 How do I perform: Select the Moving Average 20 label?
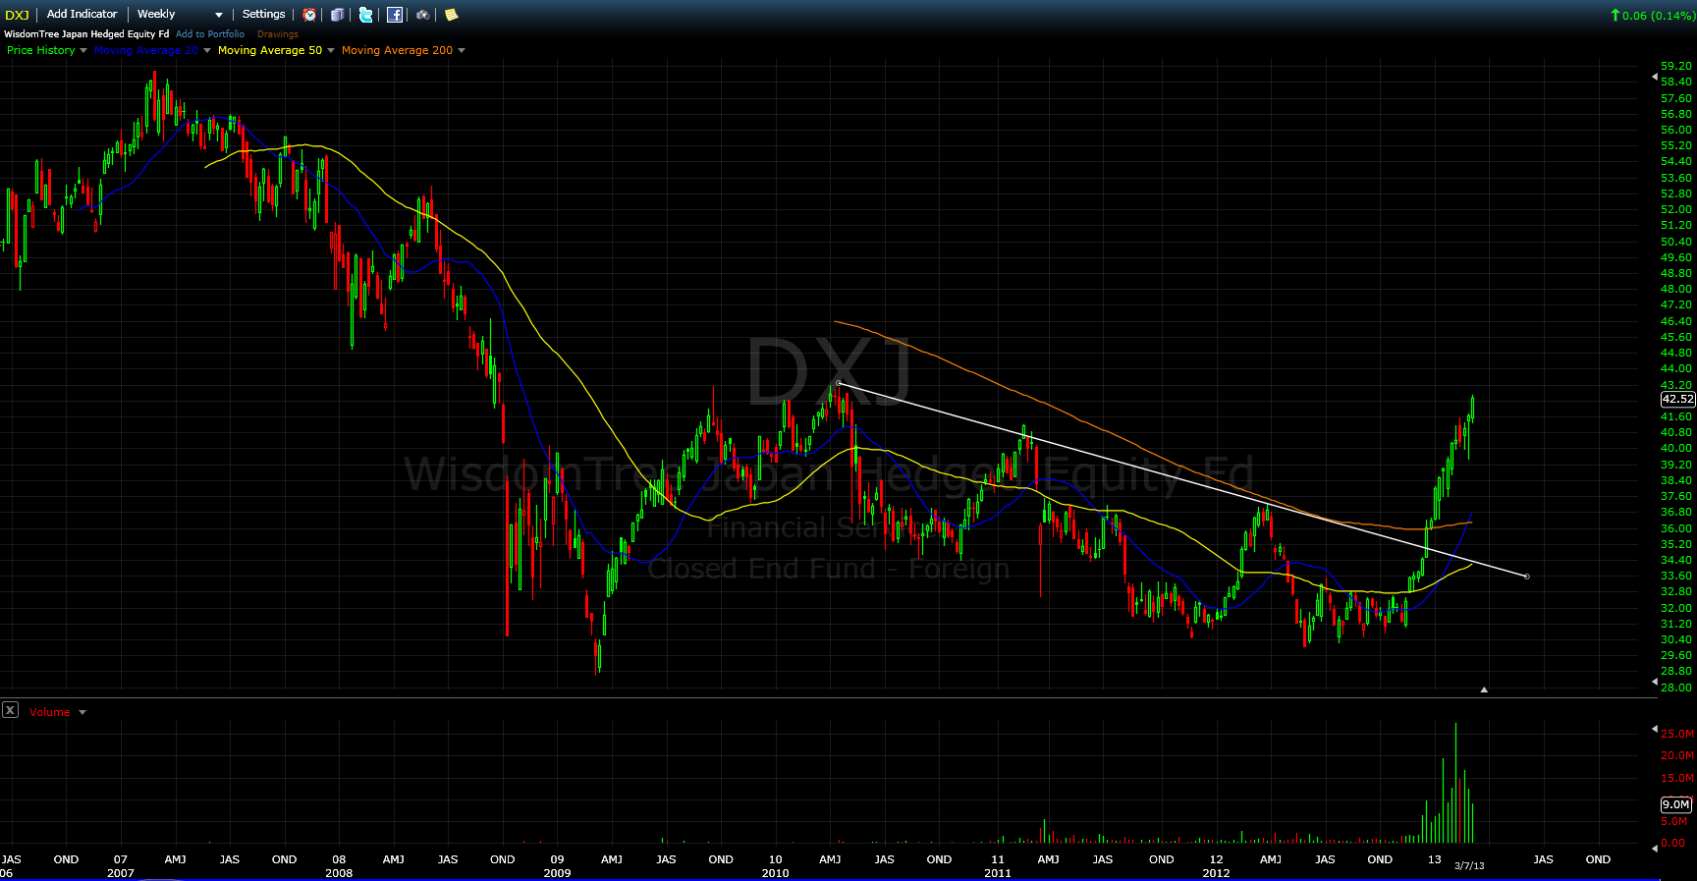146,50
